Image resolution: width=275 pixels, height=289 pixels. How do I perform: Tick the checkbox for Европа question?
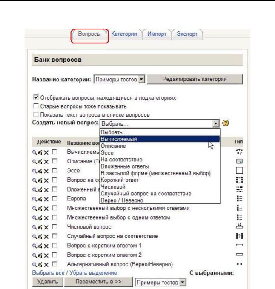(54, 198)
